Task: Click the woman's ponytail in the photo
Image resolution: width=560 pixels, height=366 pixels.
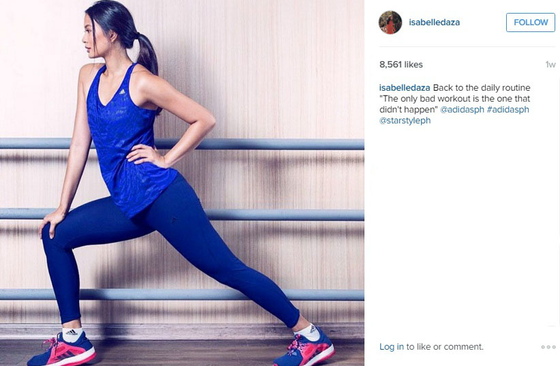Action: tap(146, 54)
